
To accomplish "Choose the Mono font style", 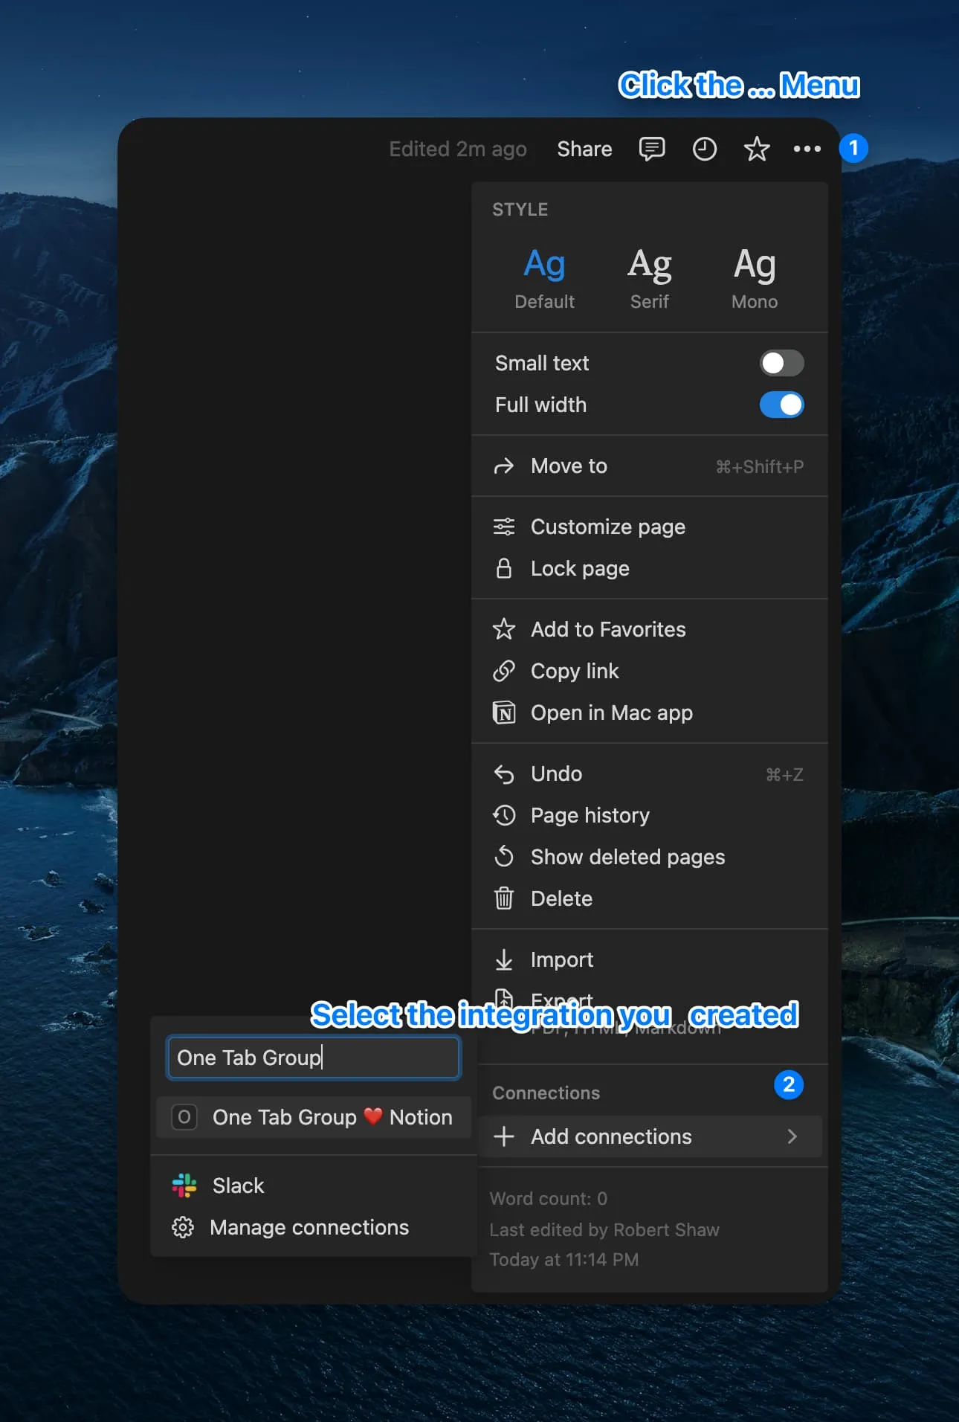I will (x=754, y=277).
